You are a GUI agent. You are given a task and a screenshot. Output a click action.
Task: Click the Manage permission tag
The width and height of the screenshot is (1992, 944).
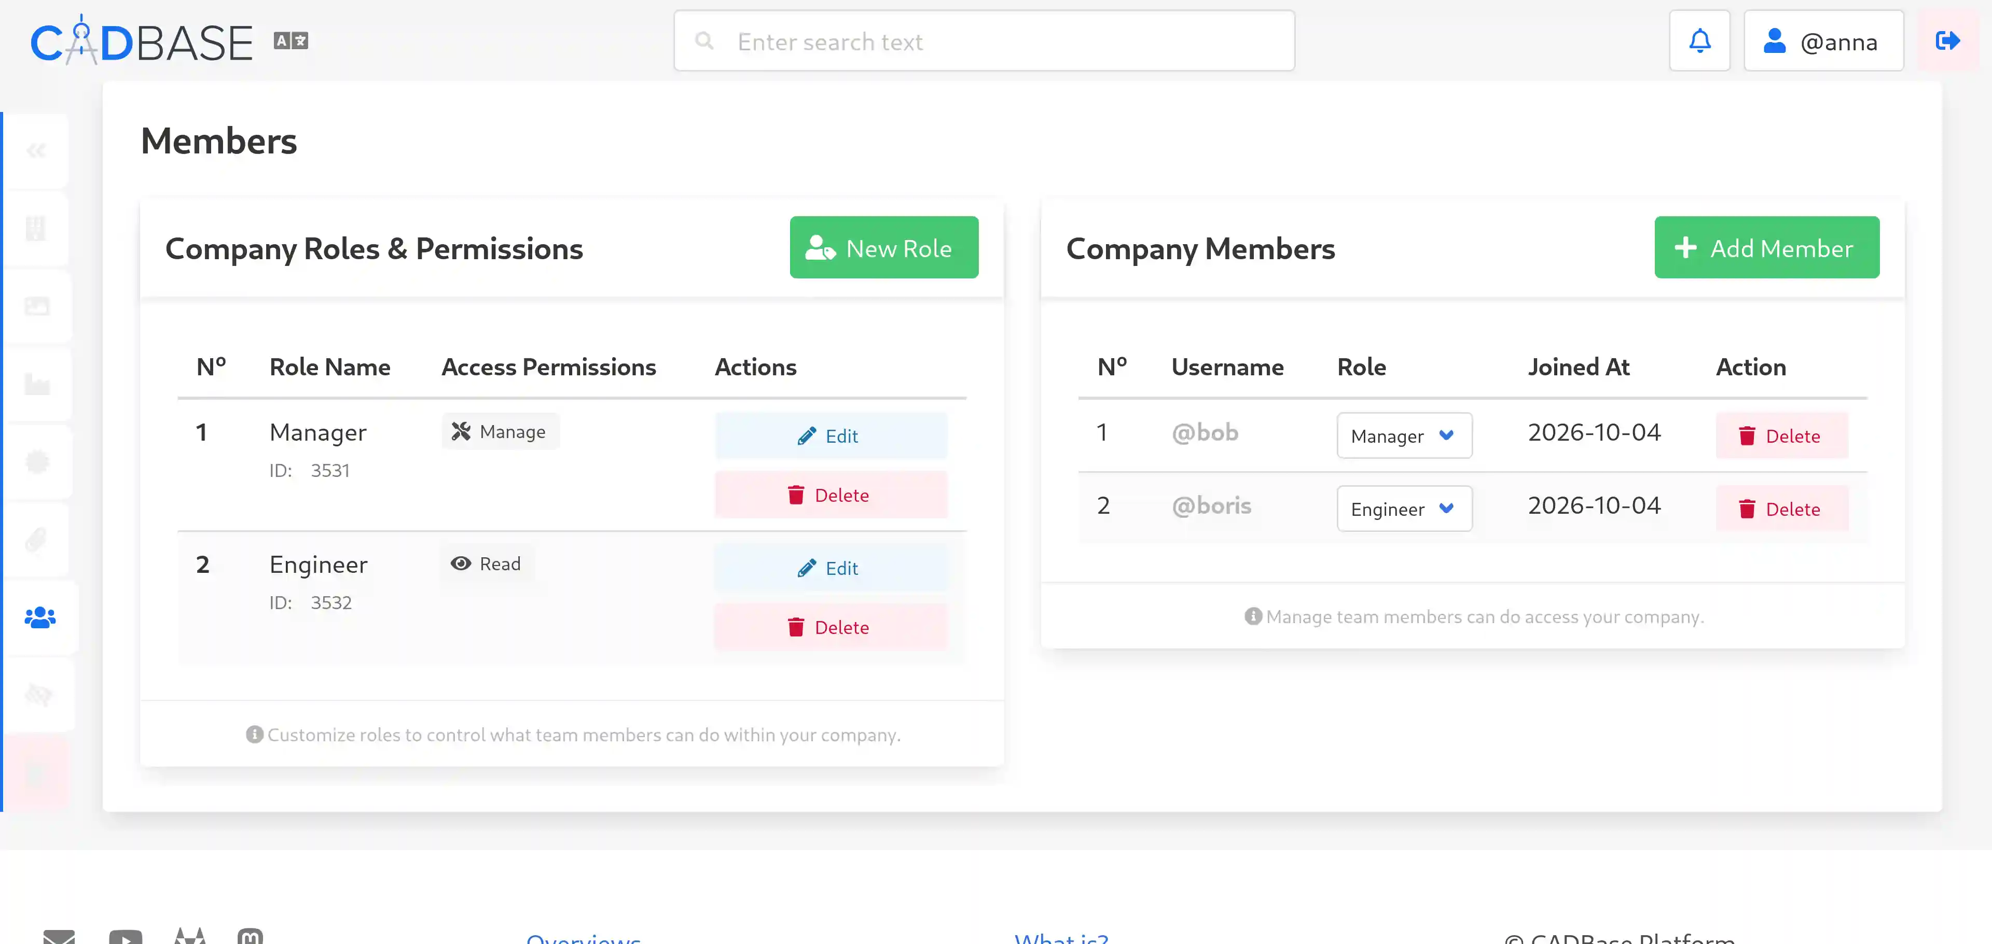click(500, 431)
